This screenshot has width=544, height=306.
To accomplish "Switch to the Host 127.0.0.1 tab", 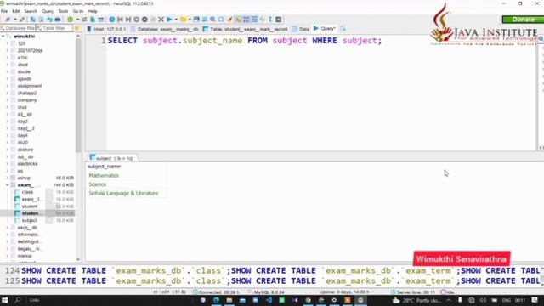I will [x=106, y=29].
